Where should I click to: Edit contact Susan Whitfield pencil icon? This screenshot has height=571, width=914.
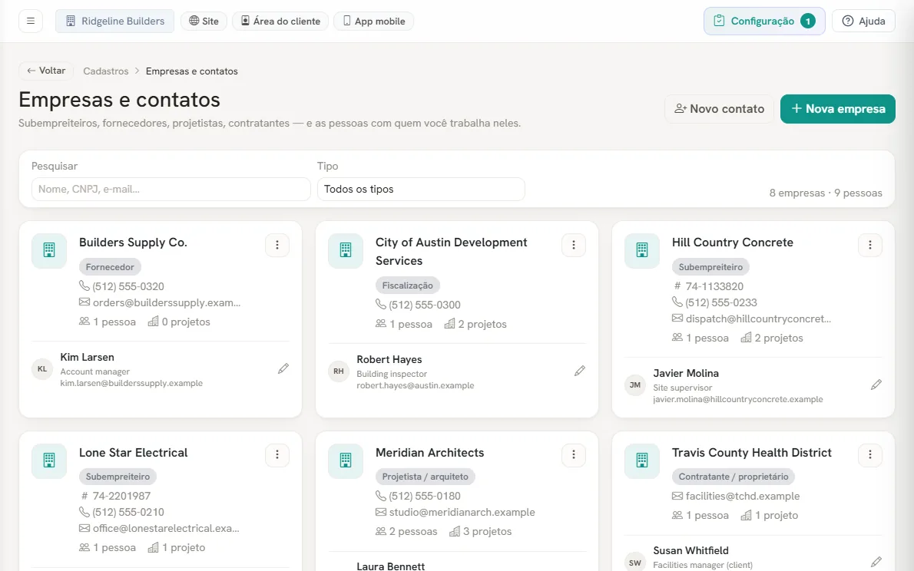(876, 563)
